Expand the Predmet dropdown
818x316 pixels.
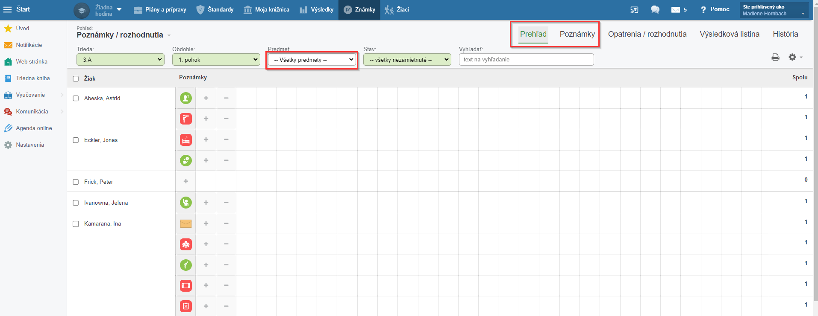312,60
